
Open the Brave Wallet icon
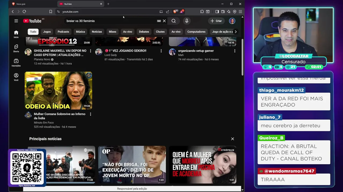point(223,11)
